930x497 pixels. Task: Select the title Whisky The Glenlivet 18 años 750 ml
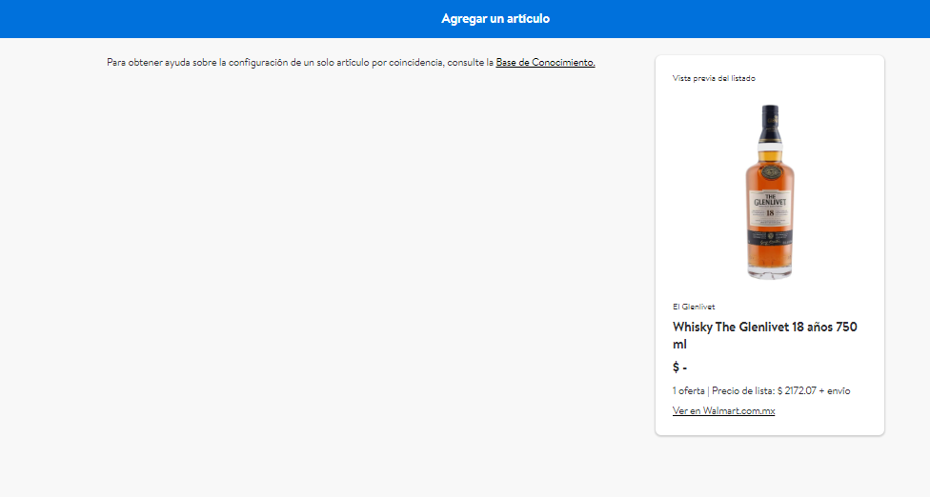click(x=764, y=335)
